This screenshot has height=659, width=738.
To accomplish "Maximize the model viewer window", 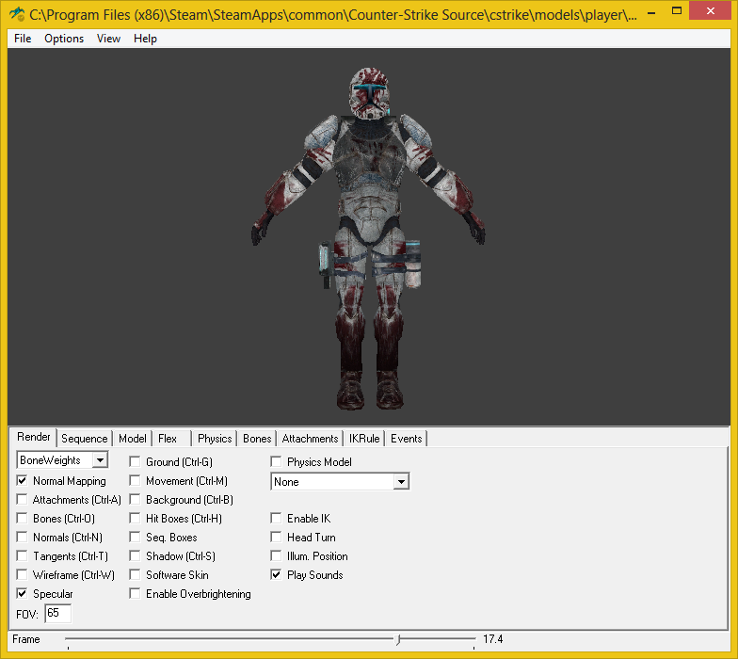I will point(676,11).
